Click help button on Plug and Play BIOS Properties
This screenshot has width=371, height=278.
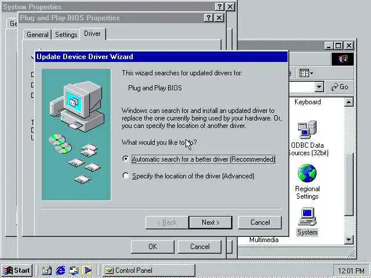coord(209,18)
